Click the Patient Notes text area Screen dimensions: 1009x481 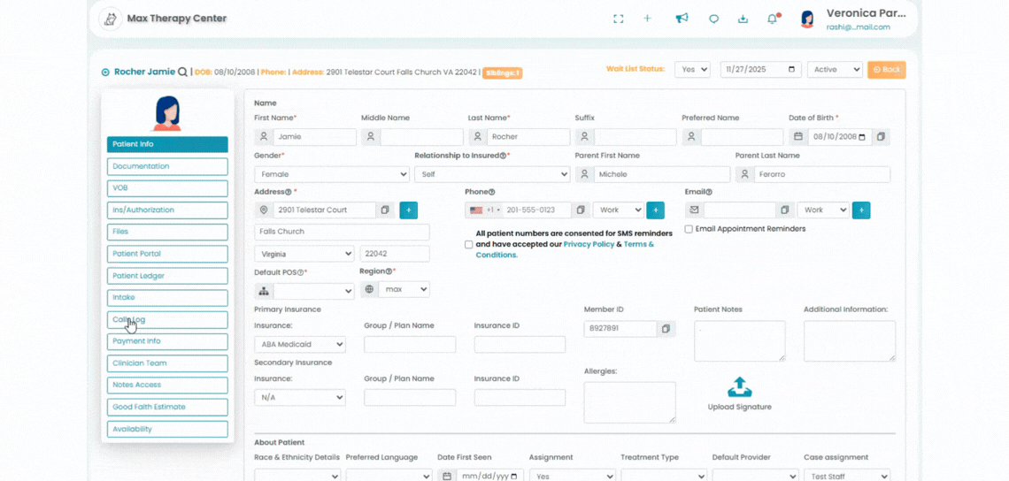pyautogui.click(x=739, y=340)
